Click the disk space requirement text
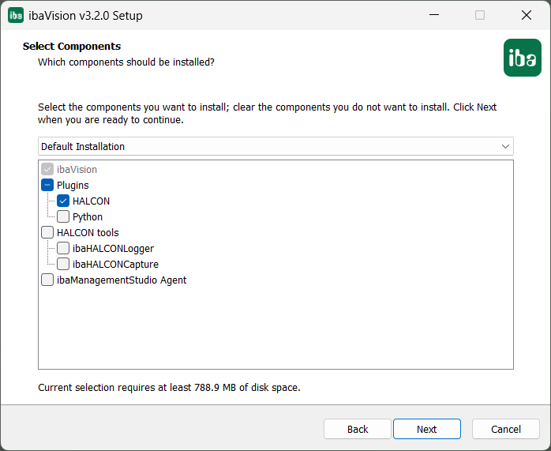Screen dimensions: 551x451 pos(169,387)
